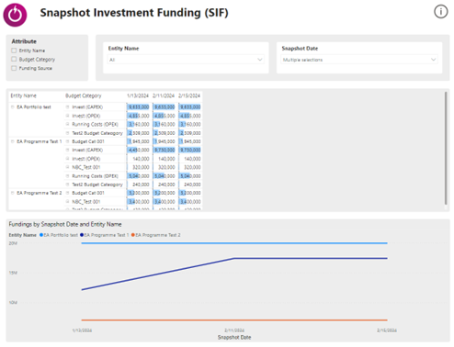The width and height of the screenshot is (454, 347).
Task: Tick the Budget Category attribute checkbox
Action: 14,59
